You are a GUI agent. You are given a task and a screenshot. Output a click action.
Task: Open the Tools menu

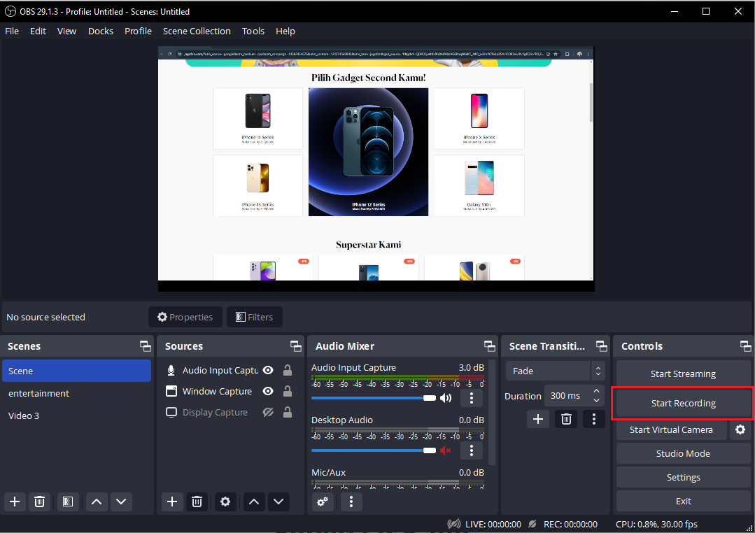253,31
